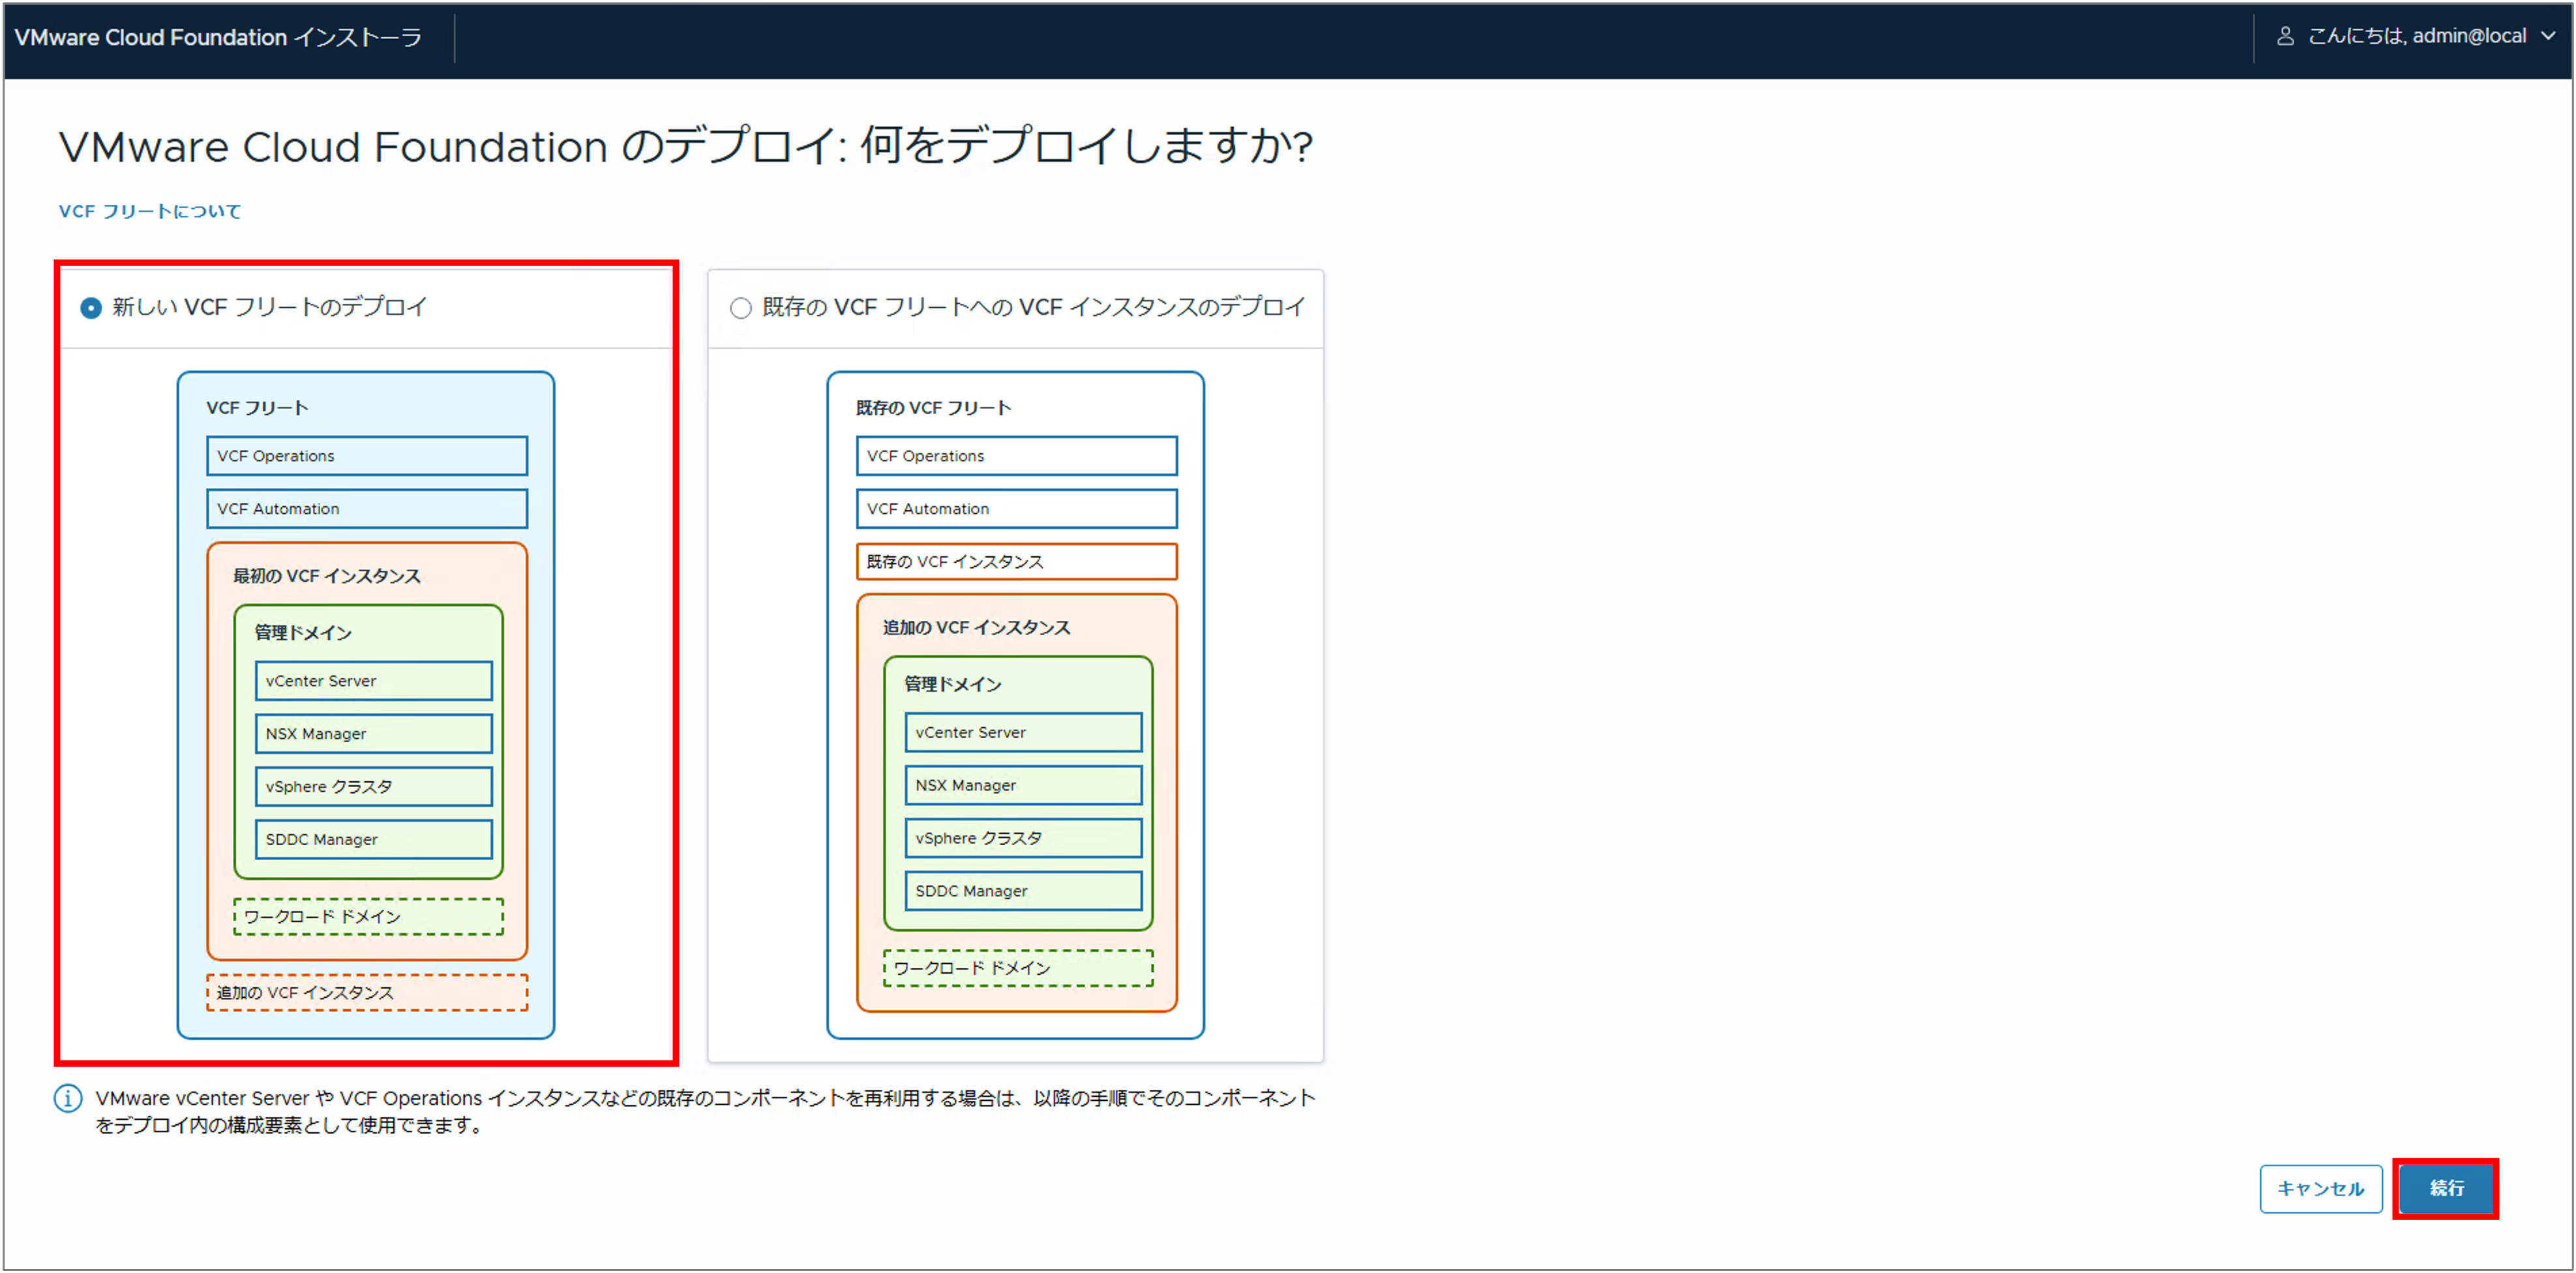Click the VCF フリート heading in left card
Viewport: 2576px width, 1273px height.
click(257, 409)
